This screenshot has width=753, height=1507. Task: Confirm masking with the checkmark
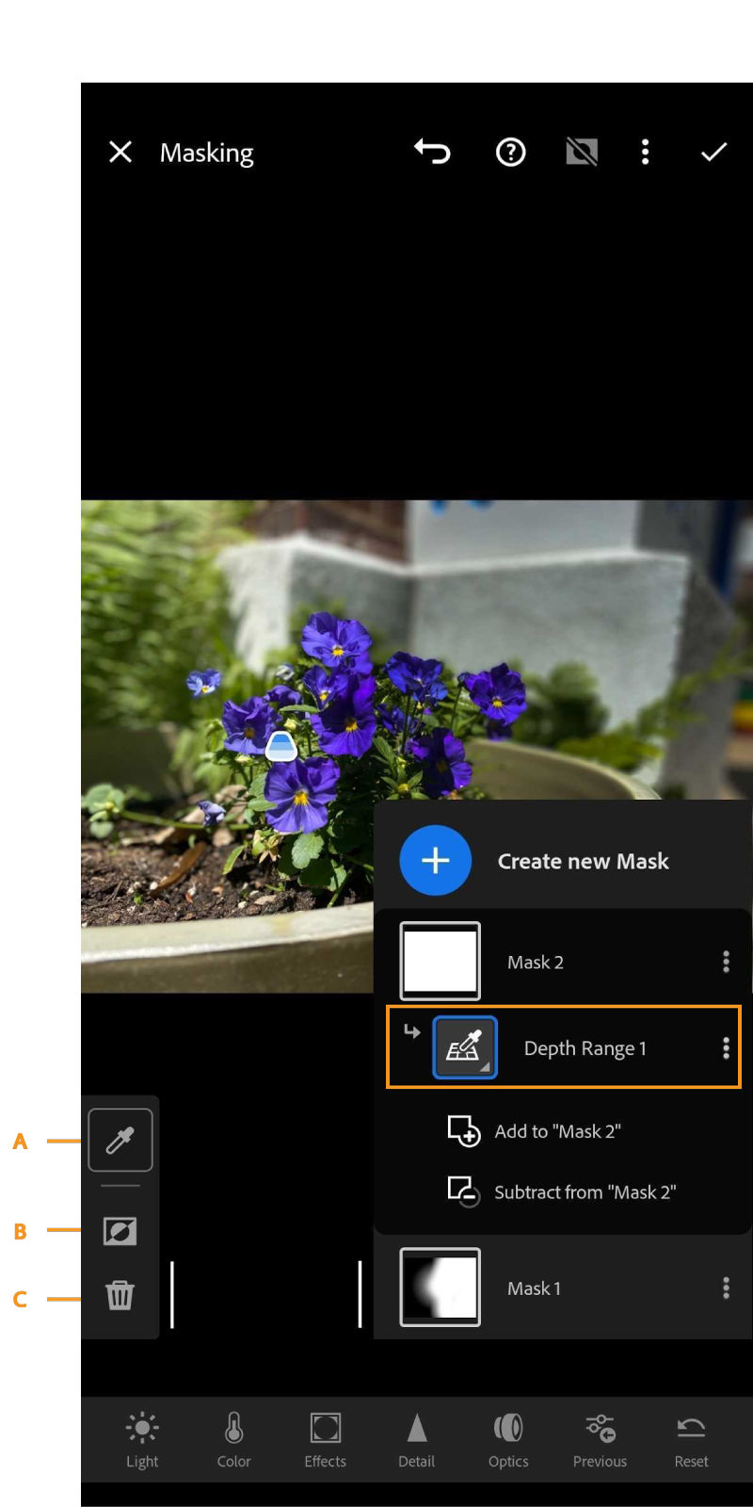click(x=713, y=152)
